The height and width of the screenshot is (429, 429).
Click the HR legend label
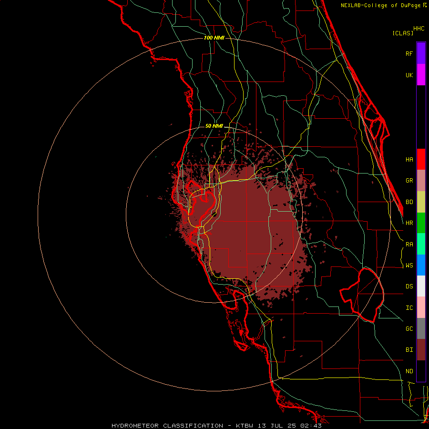pyautogui.click(x=409, y=223)
